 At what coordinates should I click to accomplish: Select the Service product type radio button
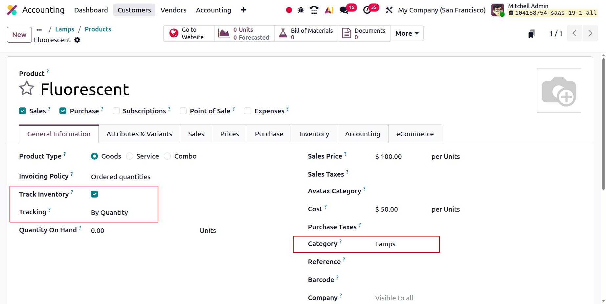tap(129, 156)
